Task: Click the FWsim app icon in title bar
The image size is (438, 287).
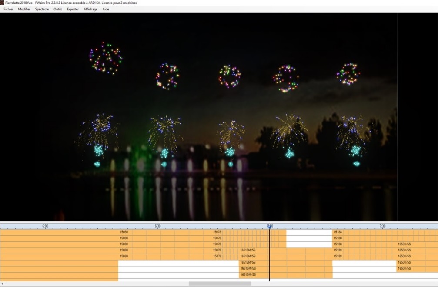Action: (x=2, y=3)
